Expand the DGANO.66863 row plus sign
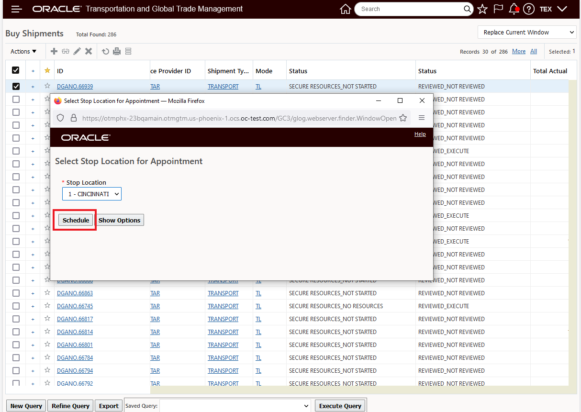581x412 pixels. click(x=33, y=293)
